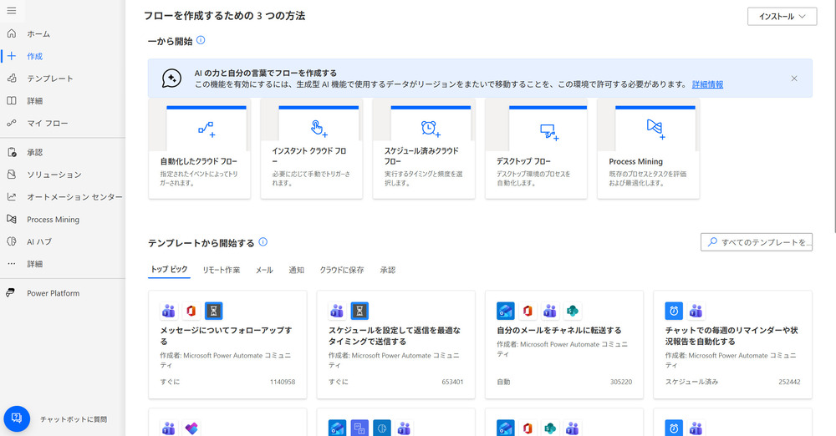Click the book icon for 詳細

click(x=11, y=101)
